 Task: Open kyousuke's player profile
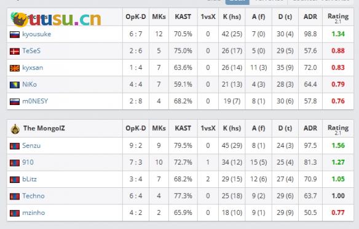[37, 34]
